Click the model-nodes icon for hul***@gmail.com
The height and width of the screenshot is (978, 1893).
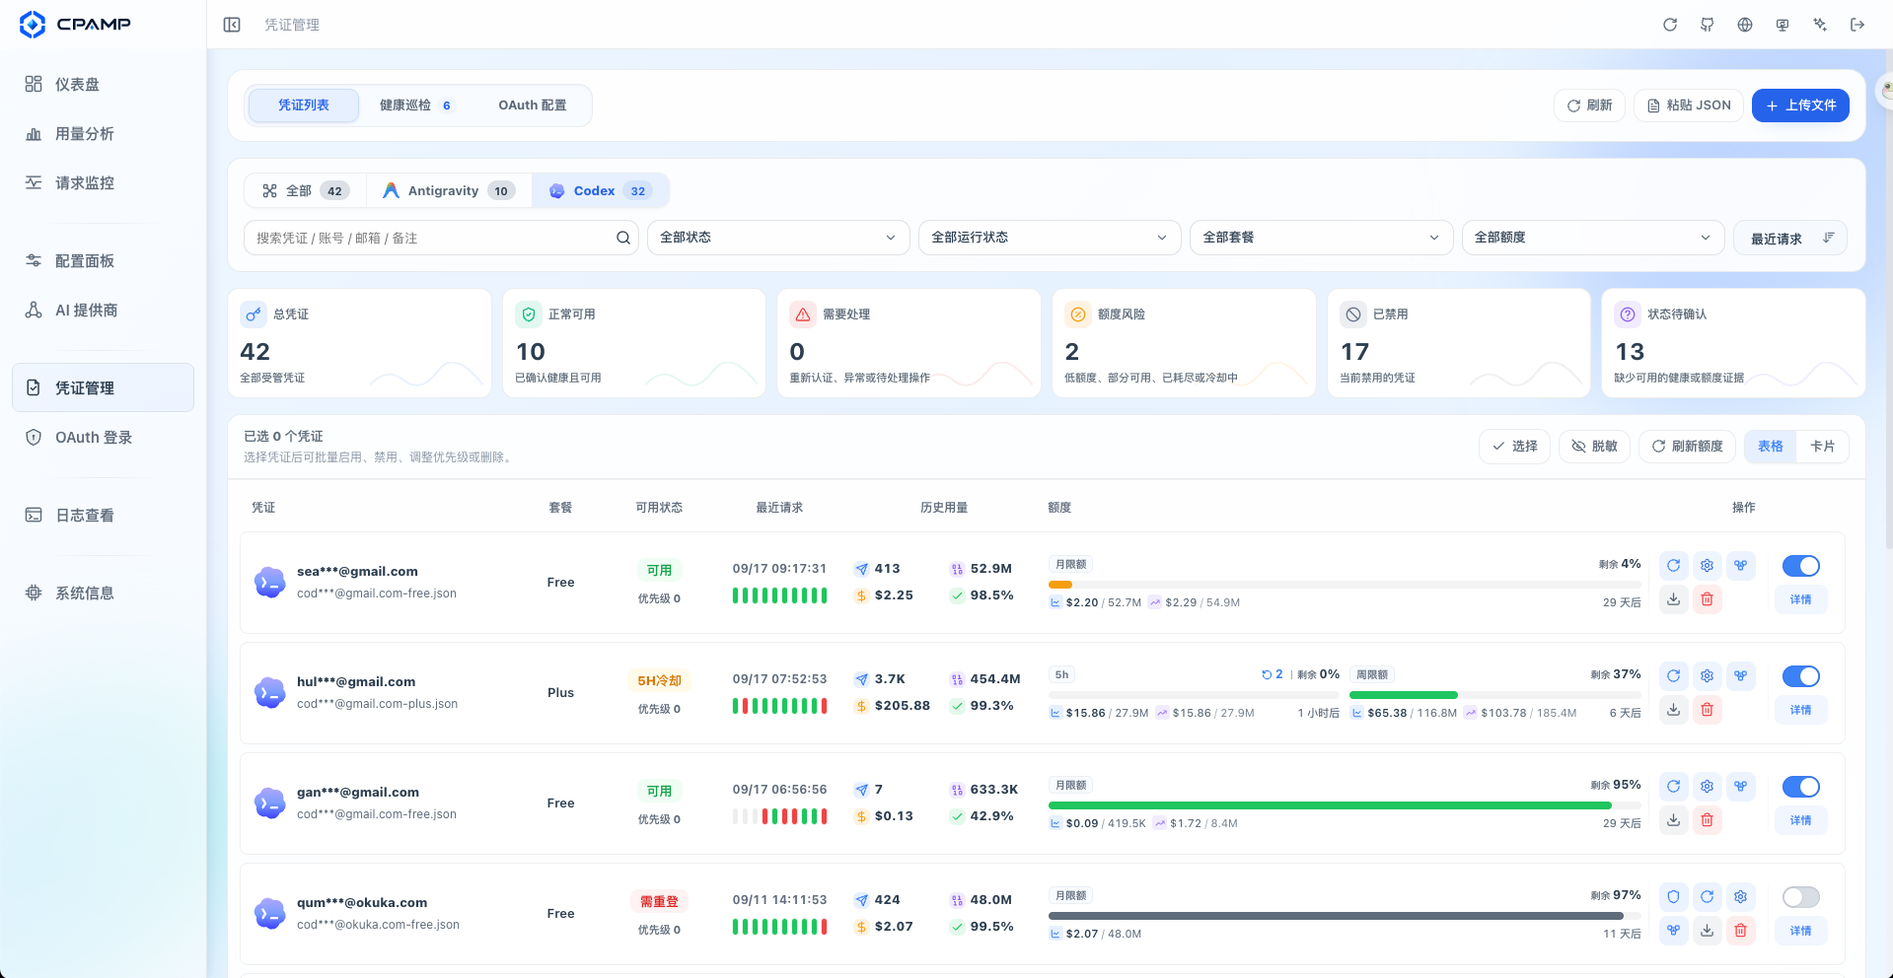(x=1740, y=676)
